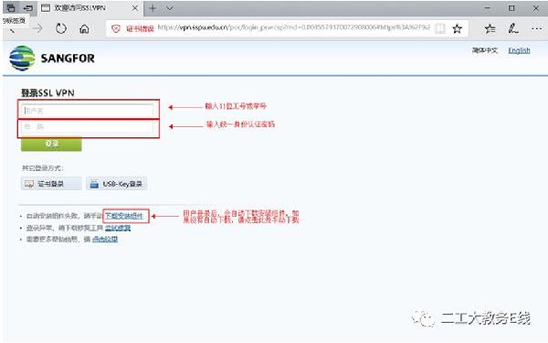Switch language to English

pyautogui.click(x=519, y=50)
